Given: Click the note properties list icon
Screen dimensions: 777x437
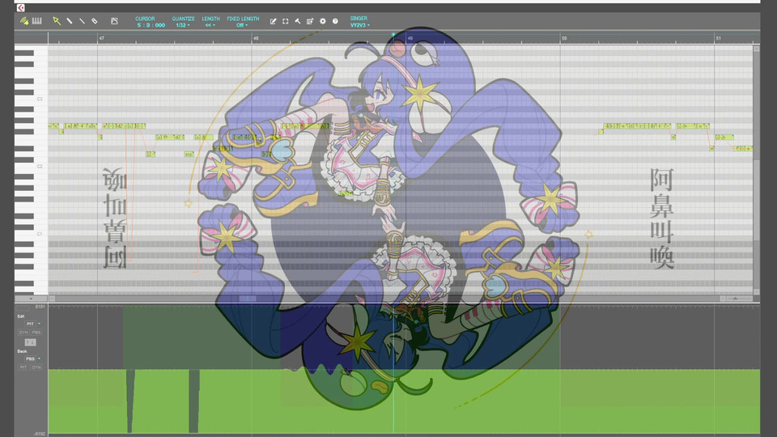Looking at the screenshot, I should coord(310,21).
